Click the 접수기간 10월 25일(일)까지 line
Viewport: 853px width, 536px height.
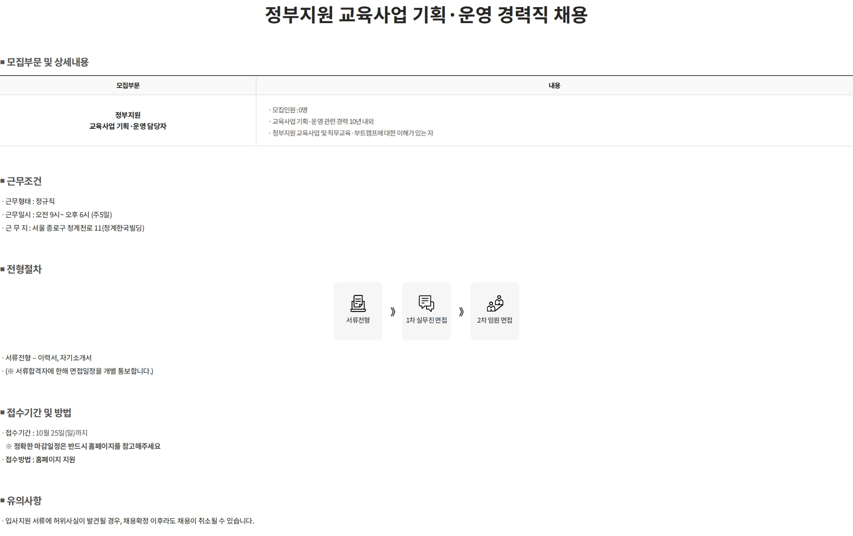(x=45, y=433)
